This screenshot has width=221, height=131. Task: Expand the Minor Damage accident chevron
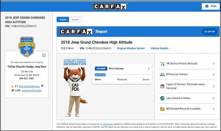tap(149, 68)
